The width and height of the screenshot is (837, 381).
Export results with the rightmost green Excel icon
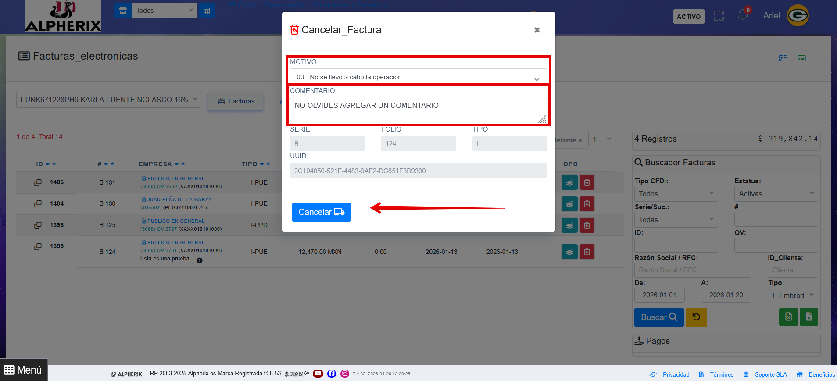809,317
